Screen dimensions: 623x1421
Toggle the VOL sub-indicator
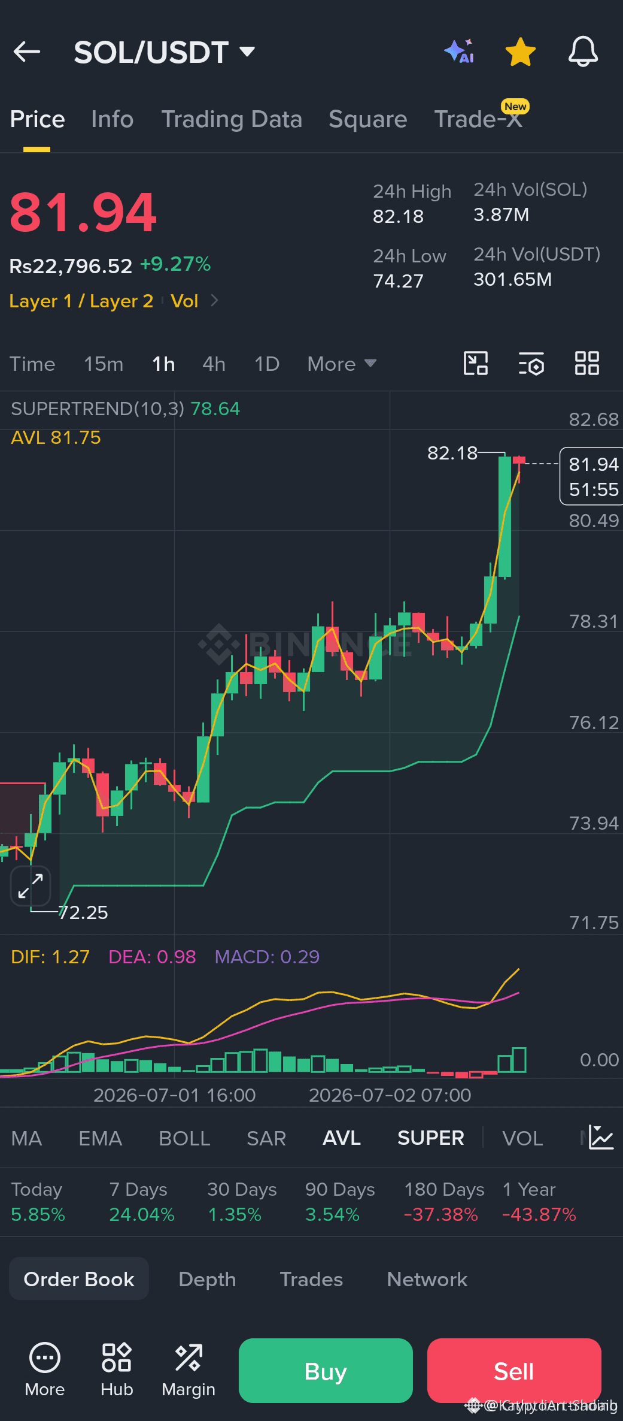click(x=522, y=1138)
